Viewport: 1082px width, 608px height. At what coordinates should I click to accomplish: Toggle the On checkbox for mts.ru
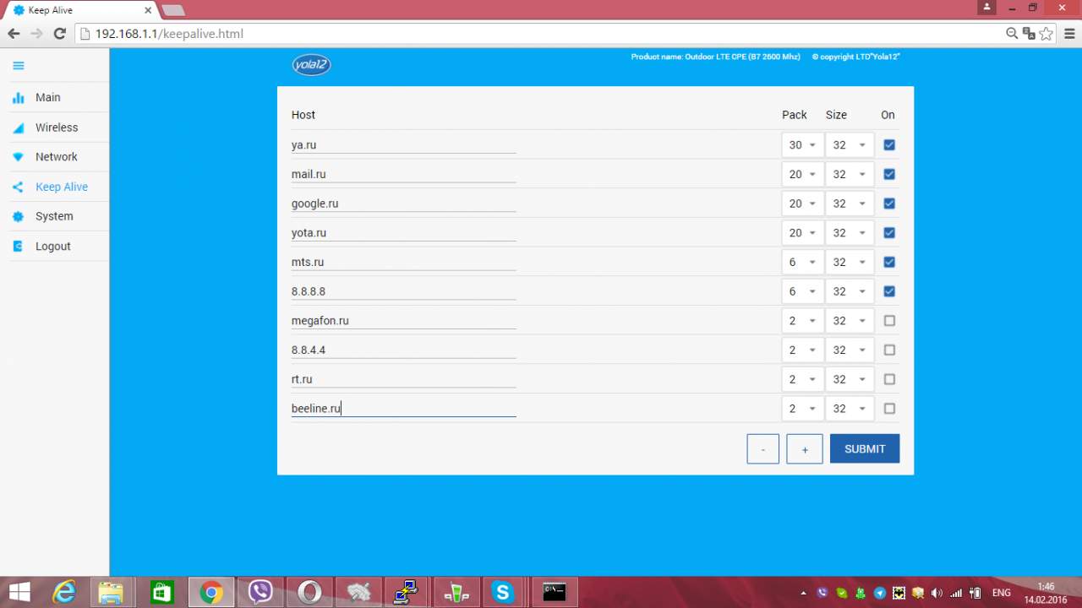(889, 262)
